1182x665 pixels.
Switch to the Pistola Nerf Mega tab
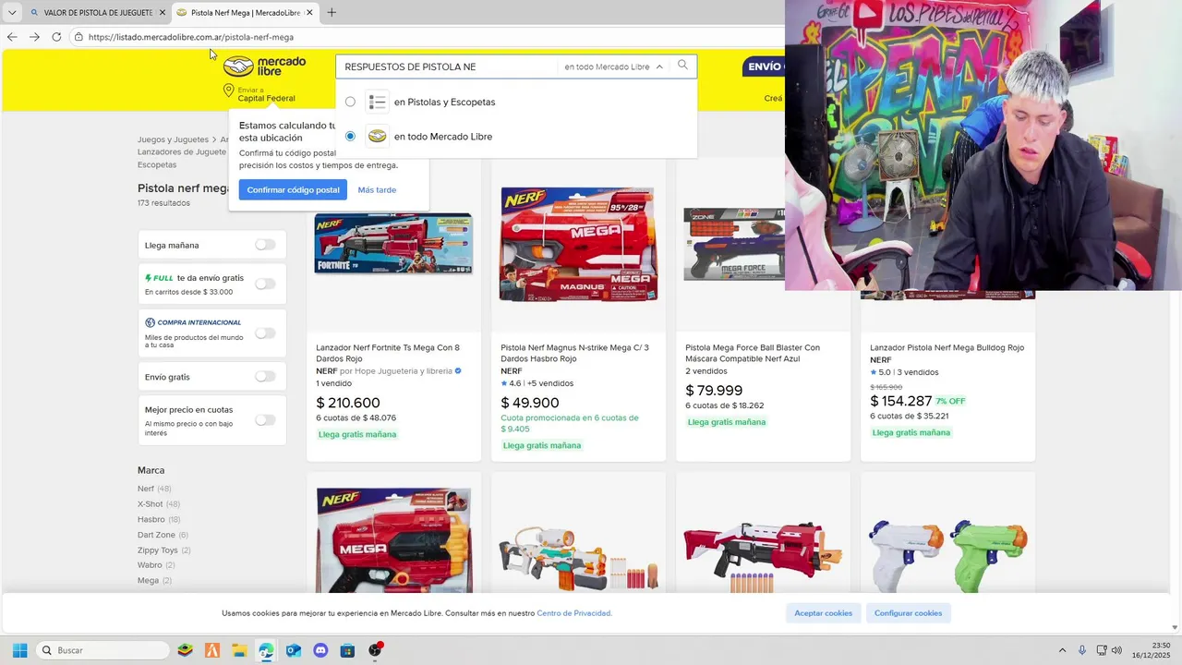tap(245, 13)
